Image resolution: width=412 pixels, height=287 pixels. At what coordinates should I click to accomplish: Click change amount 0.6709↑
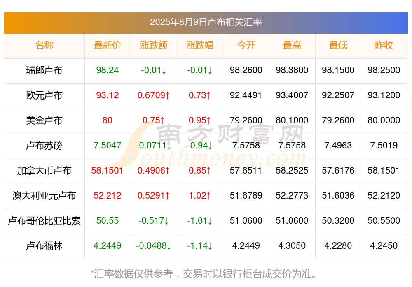(x=153, y=95)
